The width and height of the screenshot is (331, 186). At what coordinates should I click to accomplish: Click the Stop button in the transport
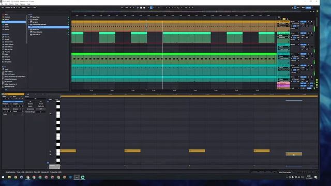tap(141, 8)
